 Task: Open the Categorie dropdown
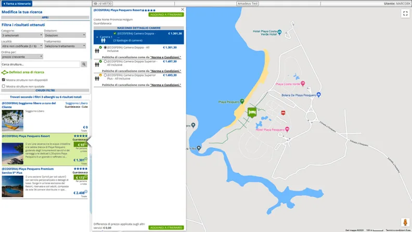tap(22, 35)
